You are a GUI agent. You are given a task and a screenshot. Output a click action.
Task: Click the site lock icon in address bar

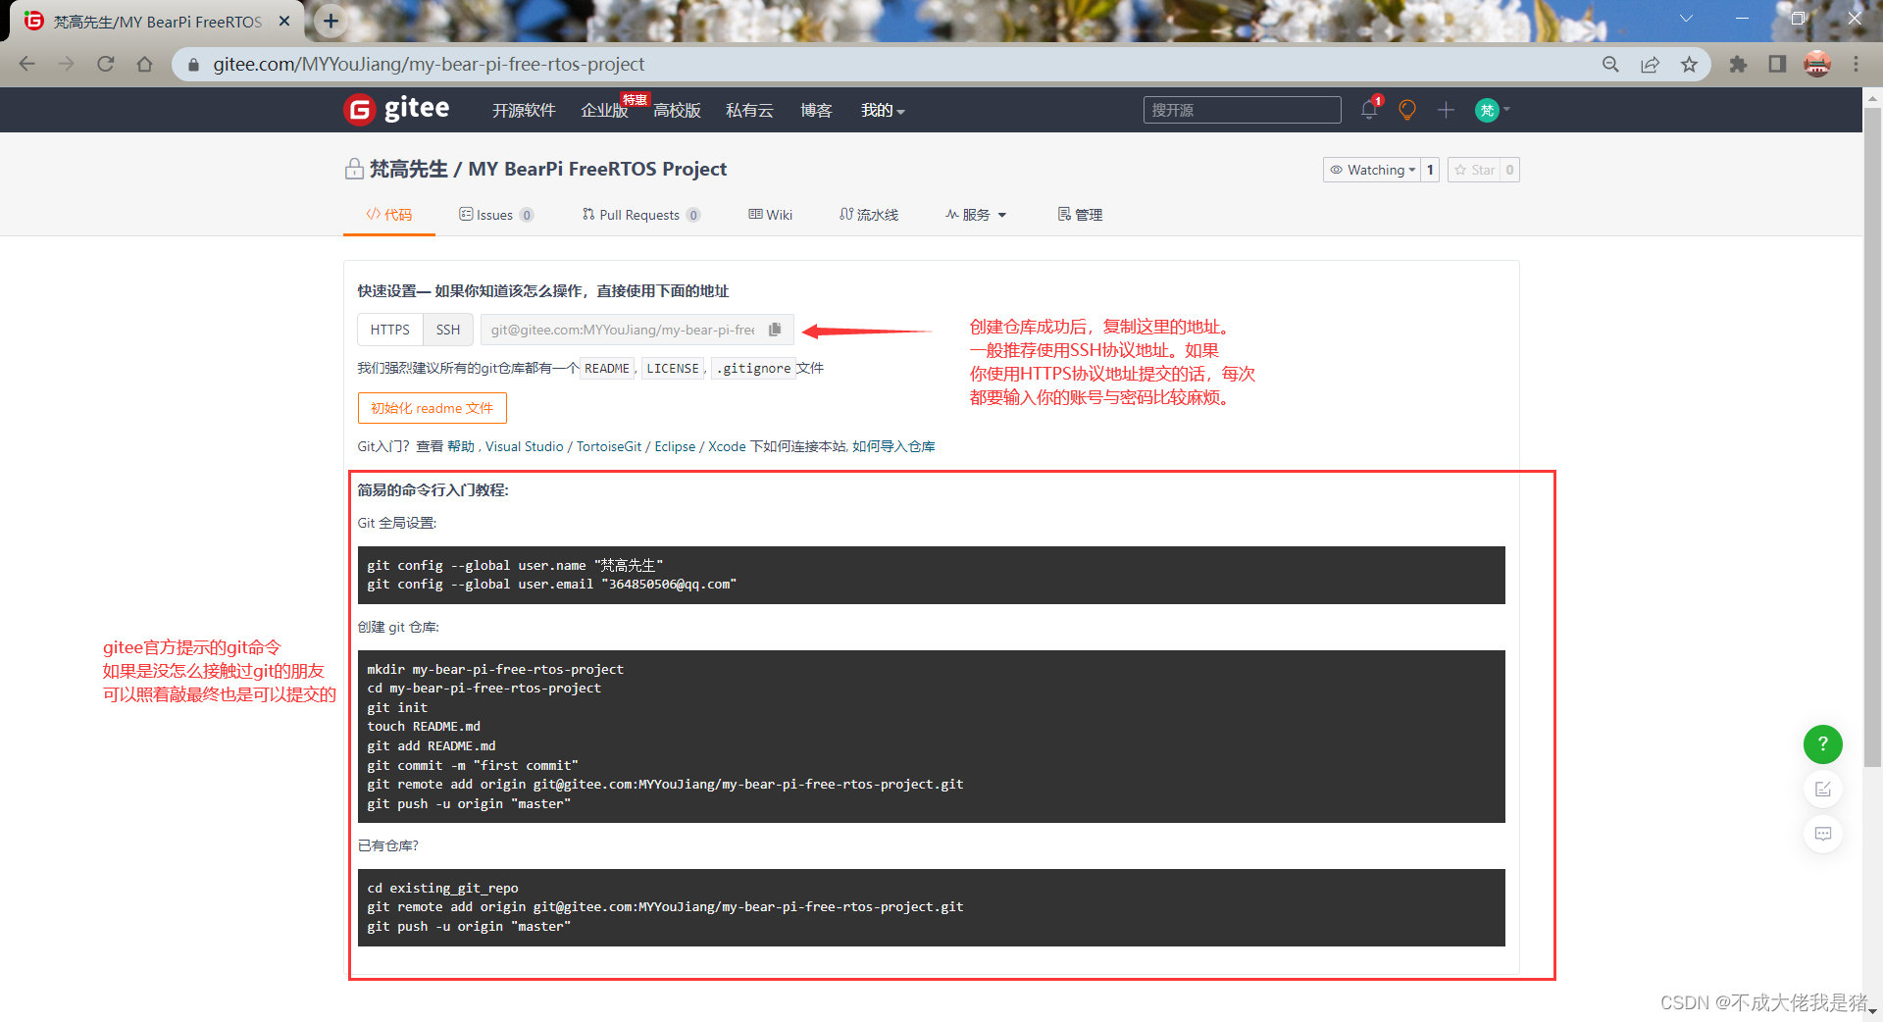193,64
